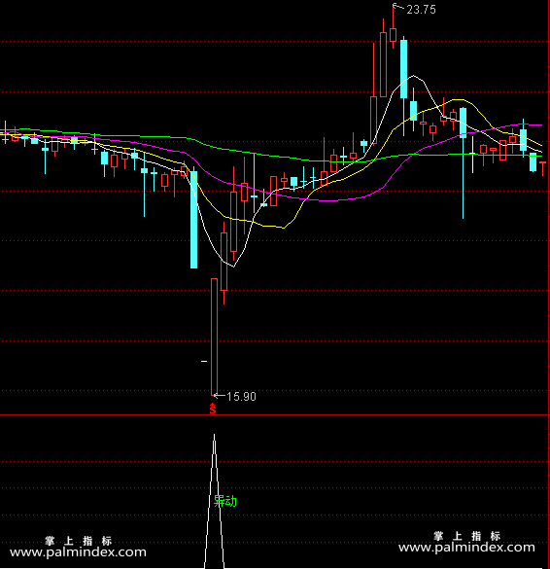Viewport: 550px width, 569px height.
Task: Select the large cyan candlestick before the low
Action: (194, 218)
